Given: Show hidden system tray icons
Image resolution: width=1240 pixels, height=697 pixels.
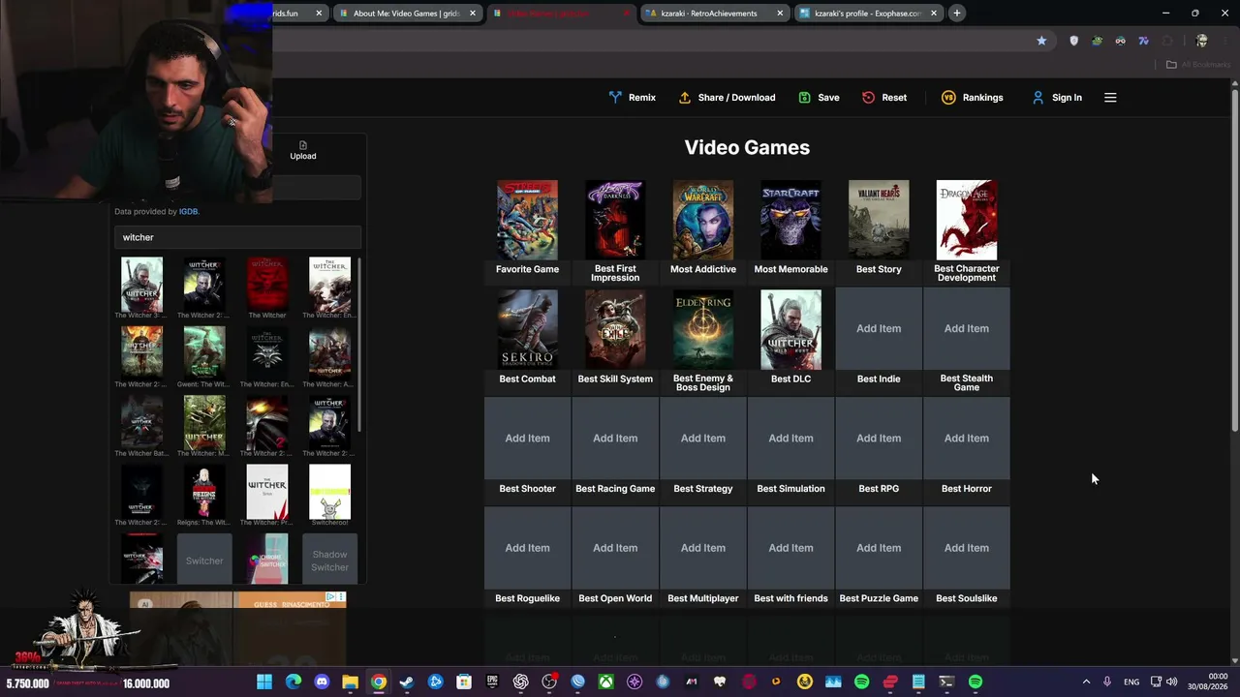Looking at the screenshot, I should [1086, 682].
